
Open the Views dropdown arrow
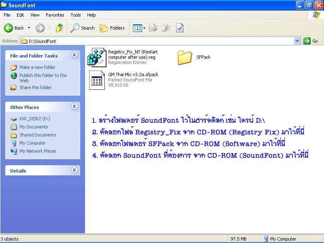144,28
